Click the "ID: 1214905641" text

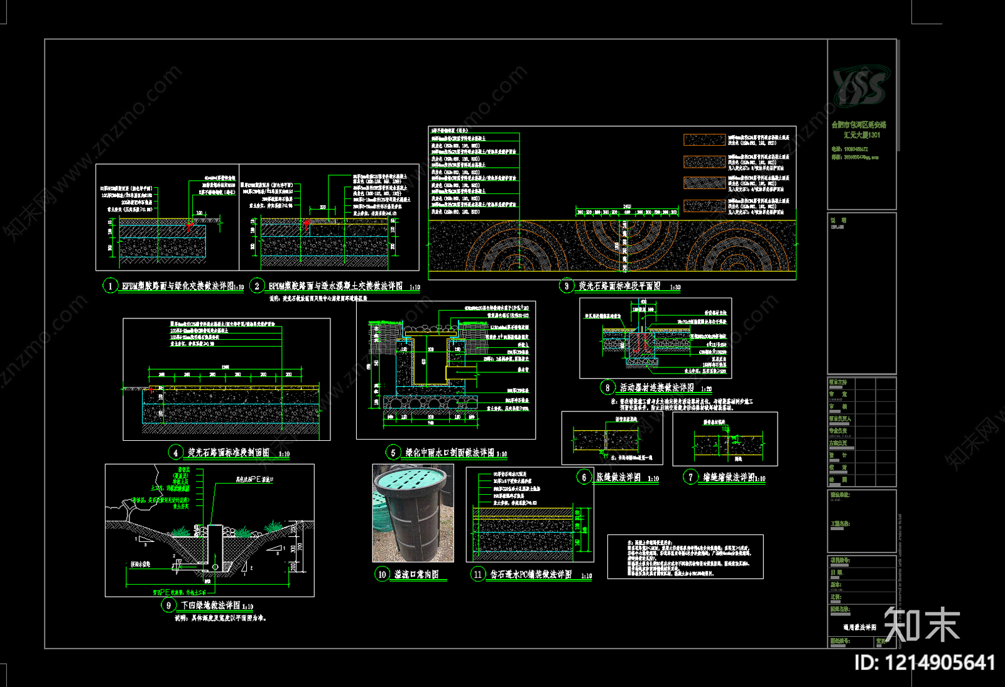pyautogui.click(x=925, y=663)
